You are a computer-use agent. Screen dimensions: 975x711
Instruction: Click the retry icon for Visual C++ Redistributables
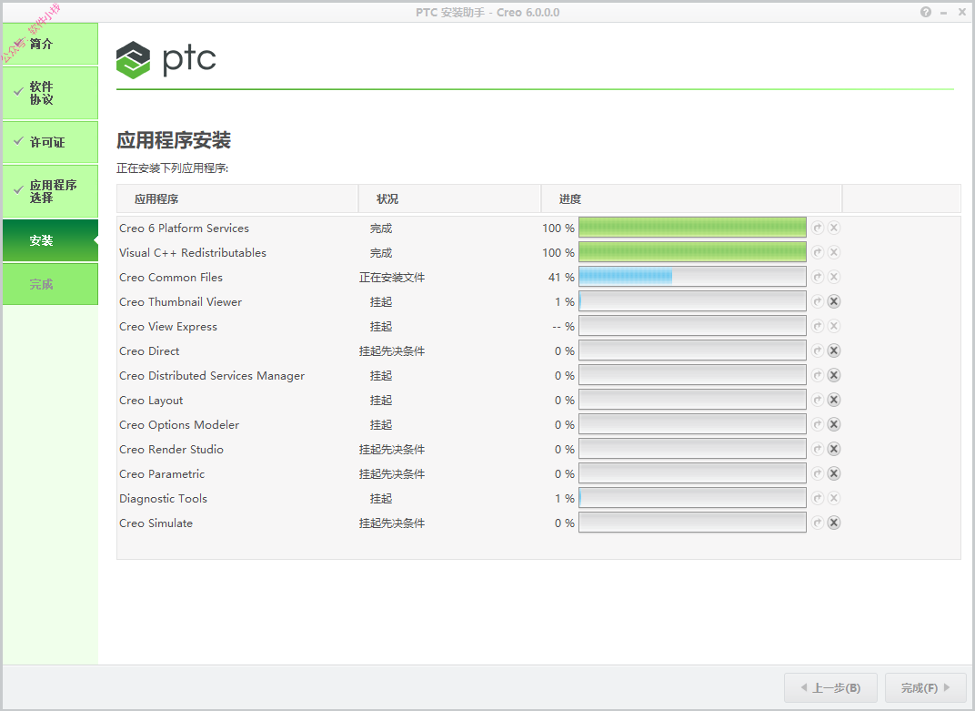[818, 252]
